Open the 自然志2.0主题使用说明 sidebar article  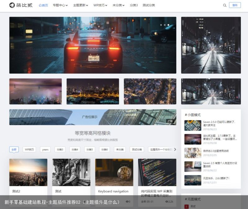216,151
